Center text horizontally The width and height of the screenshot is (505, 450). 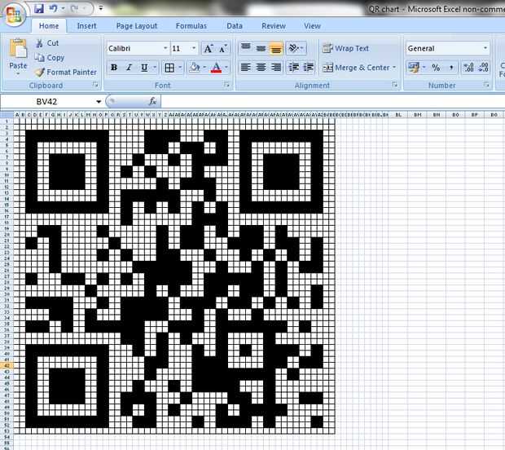click(261, 68)
